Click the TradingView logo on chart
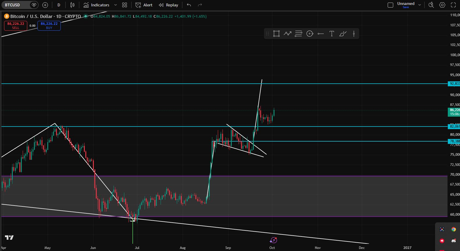460x251 pixels. [9, 238]
